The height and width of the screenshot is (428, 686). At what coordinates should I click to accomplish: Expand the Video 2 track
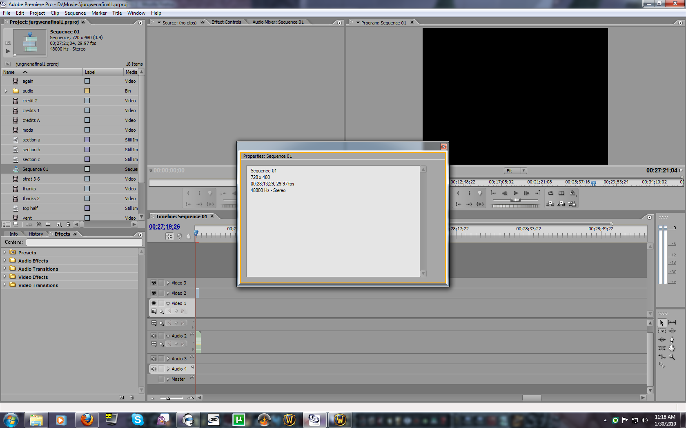[168, 293]
